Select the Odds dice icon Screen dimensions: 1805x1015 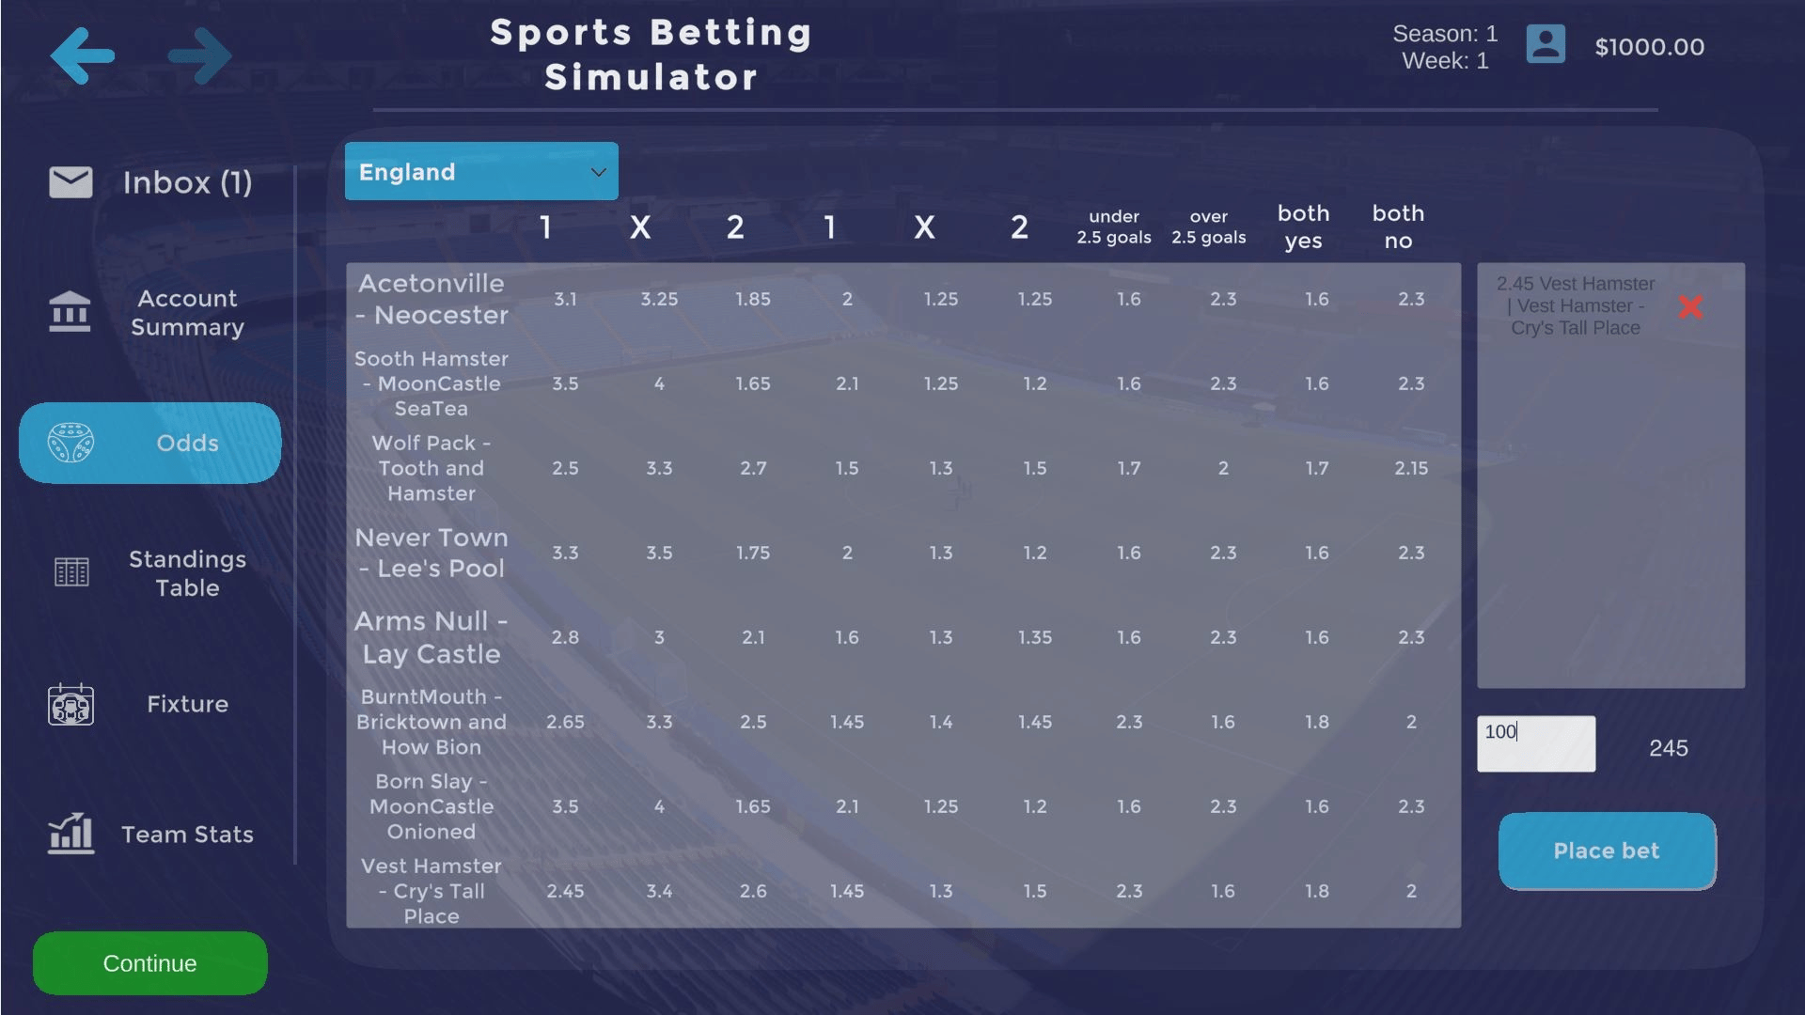point(71,443)
